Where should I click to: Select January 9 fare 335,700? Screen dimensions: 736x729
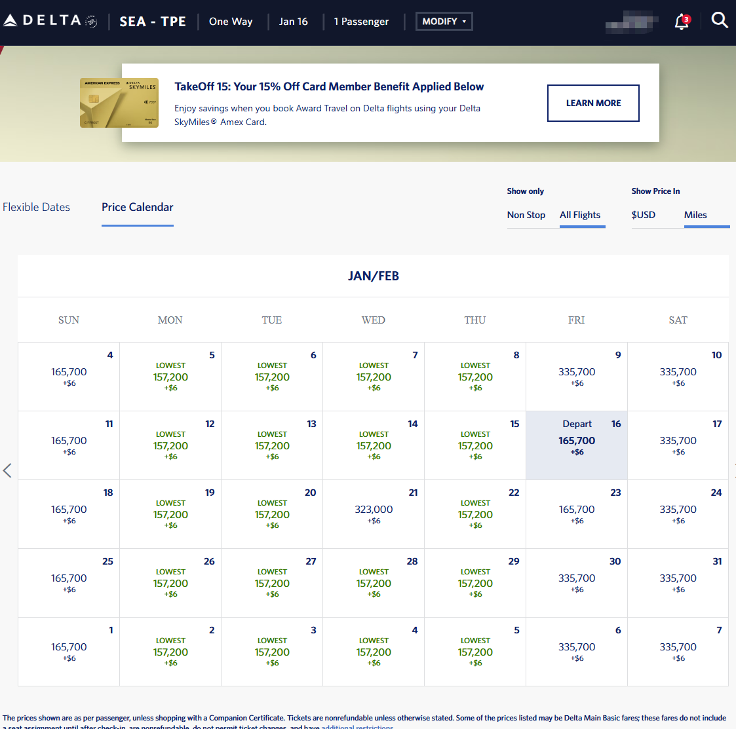click(577, 377)
